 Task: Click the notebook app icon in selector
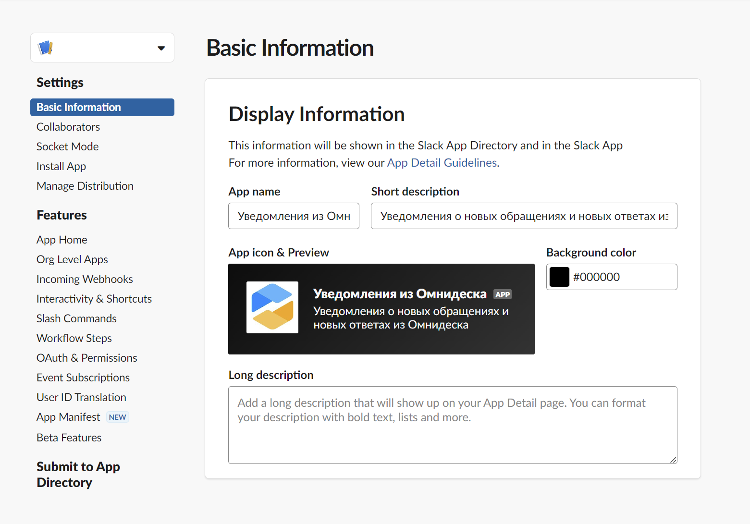point(45,48)
